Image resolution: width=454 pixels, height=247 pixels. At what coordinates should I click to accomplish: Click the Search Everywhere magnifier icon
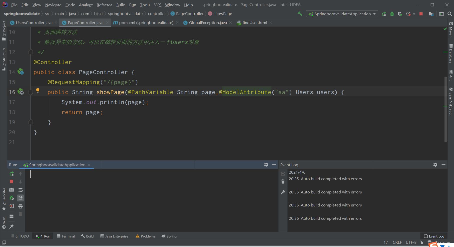[x=450, y=14]
